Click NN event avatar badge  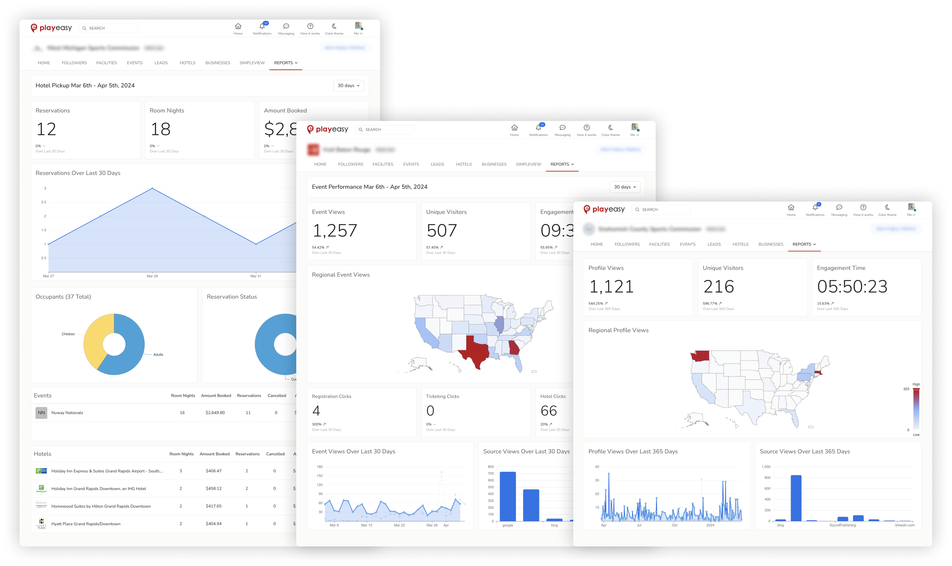click(41, 413)
